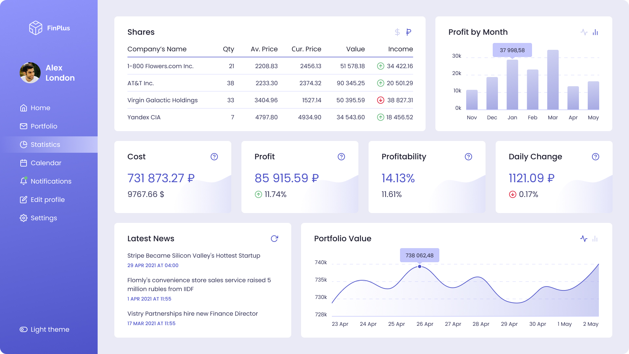Viewport: 629px width, 354px height.
Task: Show Profit by Month as line chart
Action: point(584,32)
